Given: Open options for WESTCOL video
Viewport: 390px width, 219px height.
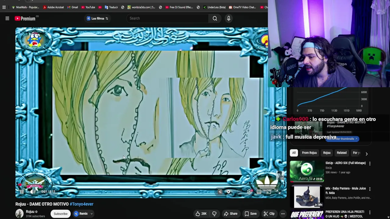Looking at the screenshot, I should point(370,212).
